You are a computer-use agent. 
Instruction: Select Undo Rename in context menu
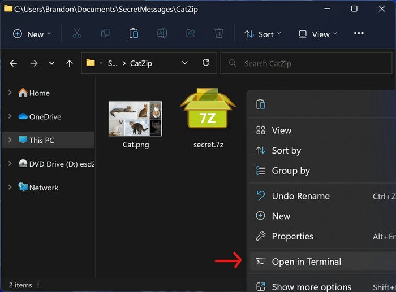300,196
